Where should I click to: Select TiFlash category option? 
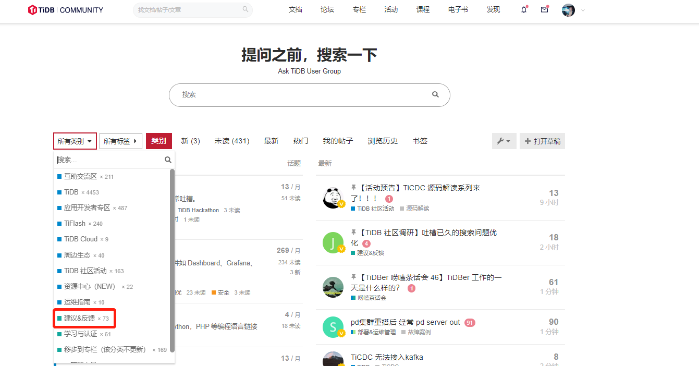point(112,224)
